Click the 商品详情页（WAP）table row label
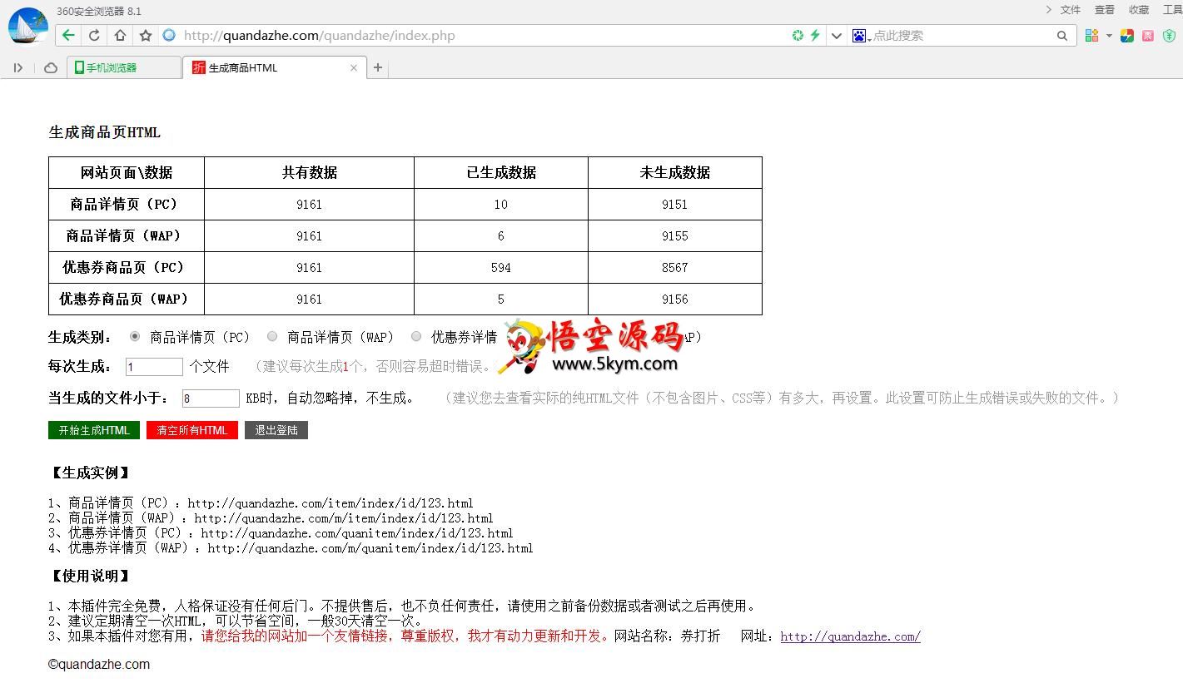Screen dimensions: 1183x693 [x=127, y=235]
